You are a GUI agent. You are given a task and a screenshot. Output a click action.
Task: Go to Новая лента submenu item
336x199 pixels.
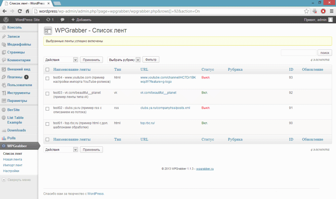pos(12,159)
